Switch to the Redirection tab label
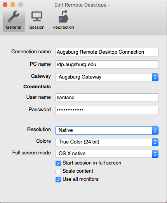 (63, 27)
